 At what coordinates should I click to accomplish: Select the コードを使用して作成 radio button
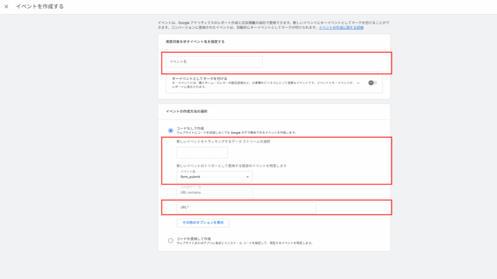point(170,240)
